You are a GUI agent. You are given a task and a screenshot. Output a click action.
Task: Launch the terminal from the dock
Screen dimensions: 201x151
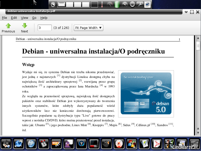point(194,144)
